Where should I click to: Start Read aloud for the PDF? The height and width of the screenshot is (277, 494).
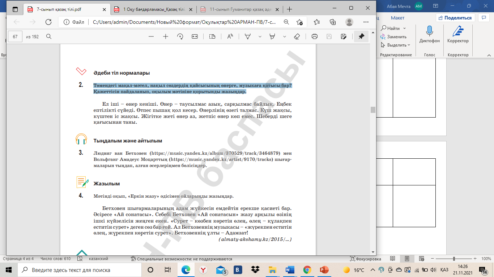tap(230, 36)
